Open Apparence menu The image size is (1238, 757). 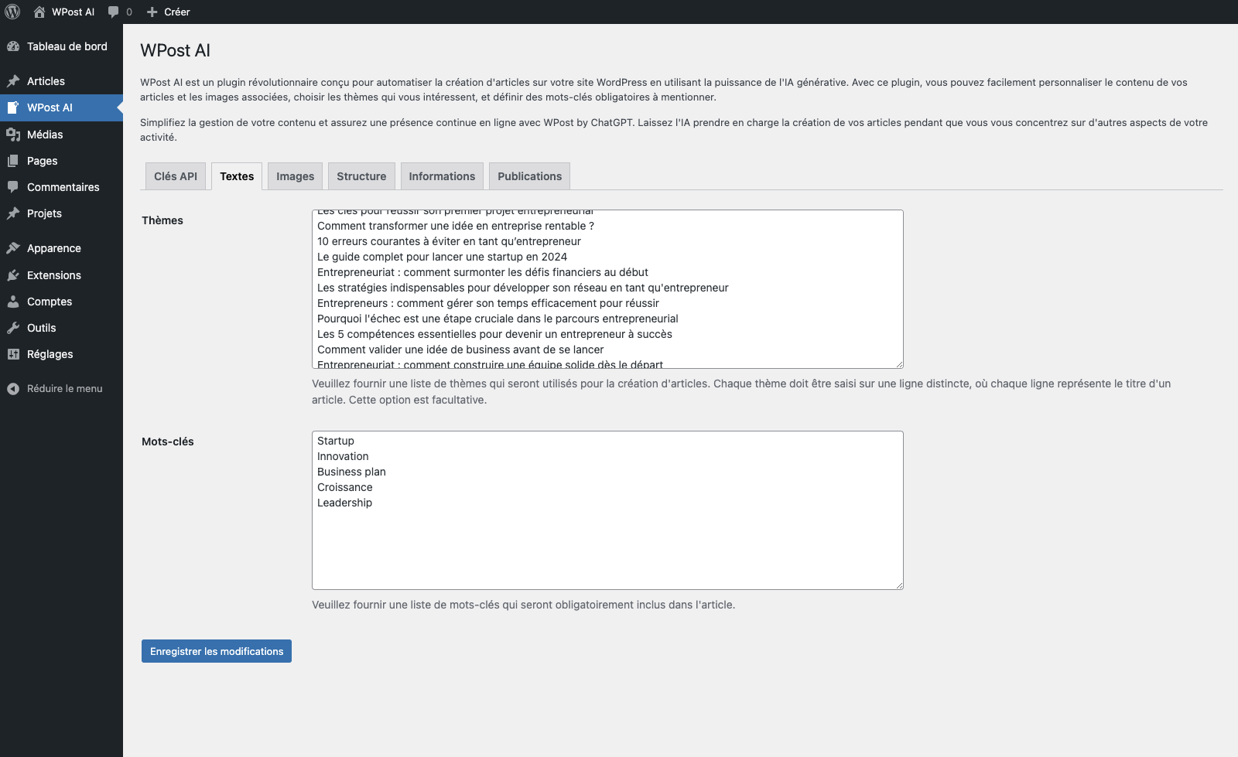click(61, 248)
